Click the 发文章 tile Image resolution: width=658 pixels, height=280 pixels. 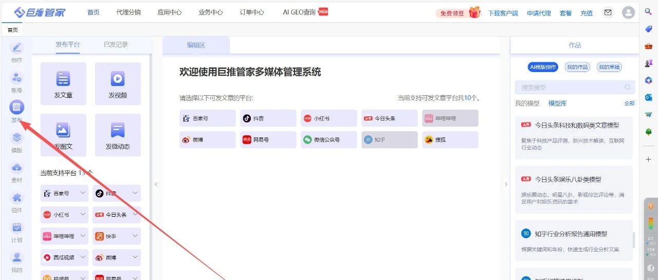[x=63, y=84]
